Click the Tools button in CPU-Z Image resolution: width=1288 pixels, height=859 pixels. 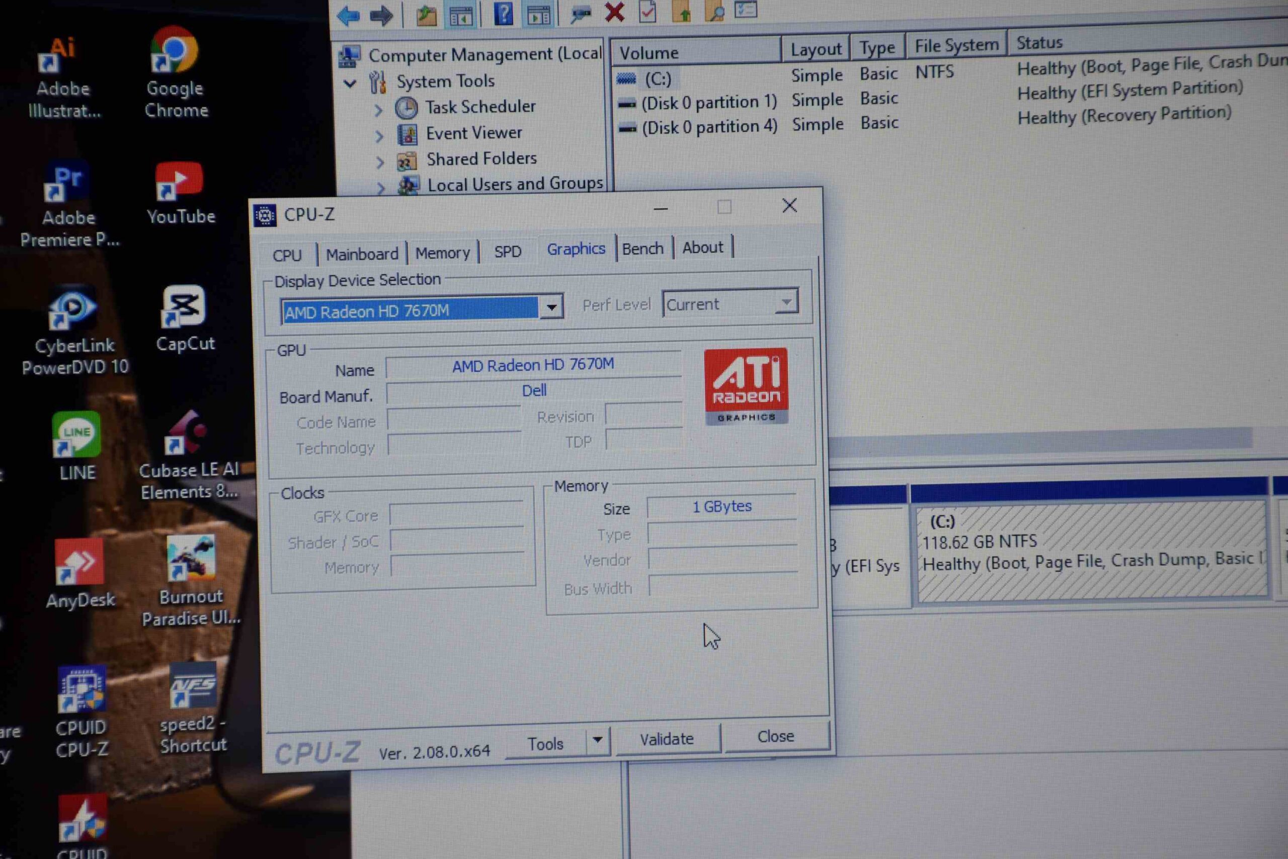(x=545, y=743)
